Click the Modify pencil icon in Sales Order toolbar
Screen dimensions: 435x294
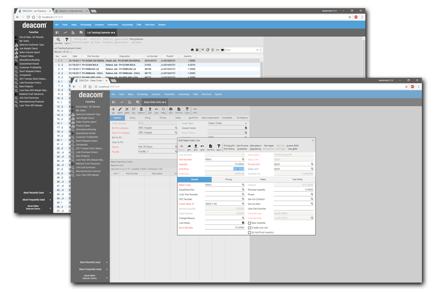pos(120,109)
